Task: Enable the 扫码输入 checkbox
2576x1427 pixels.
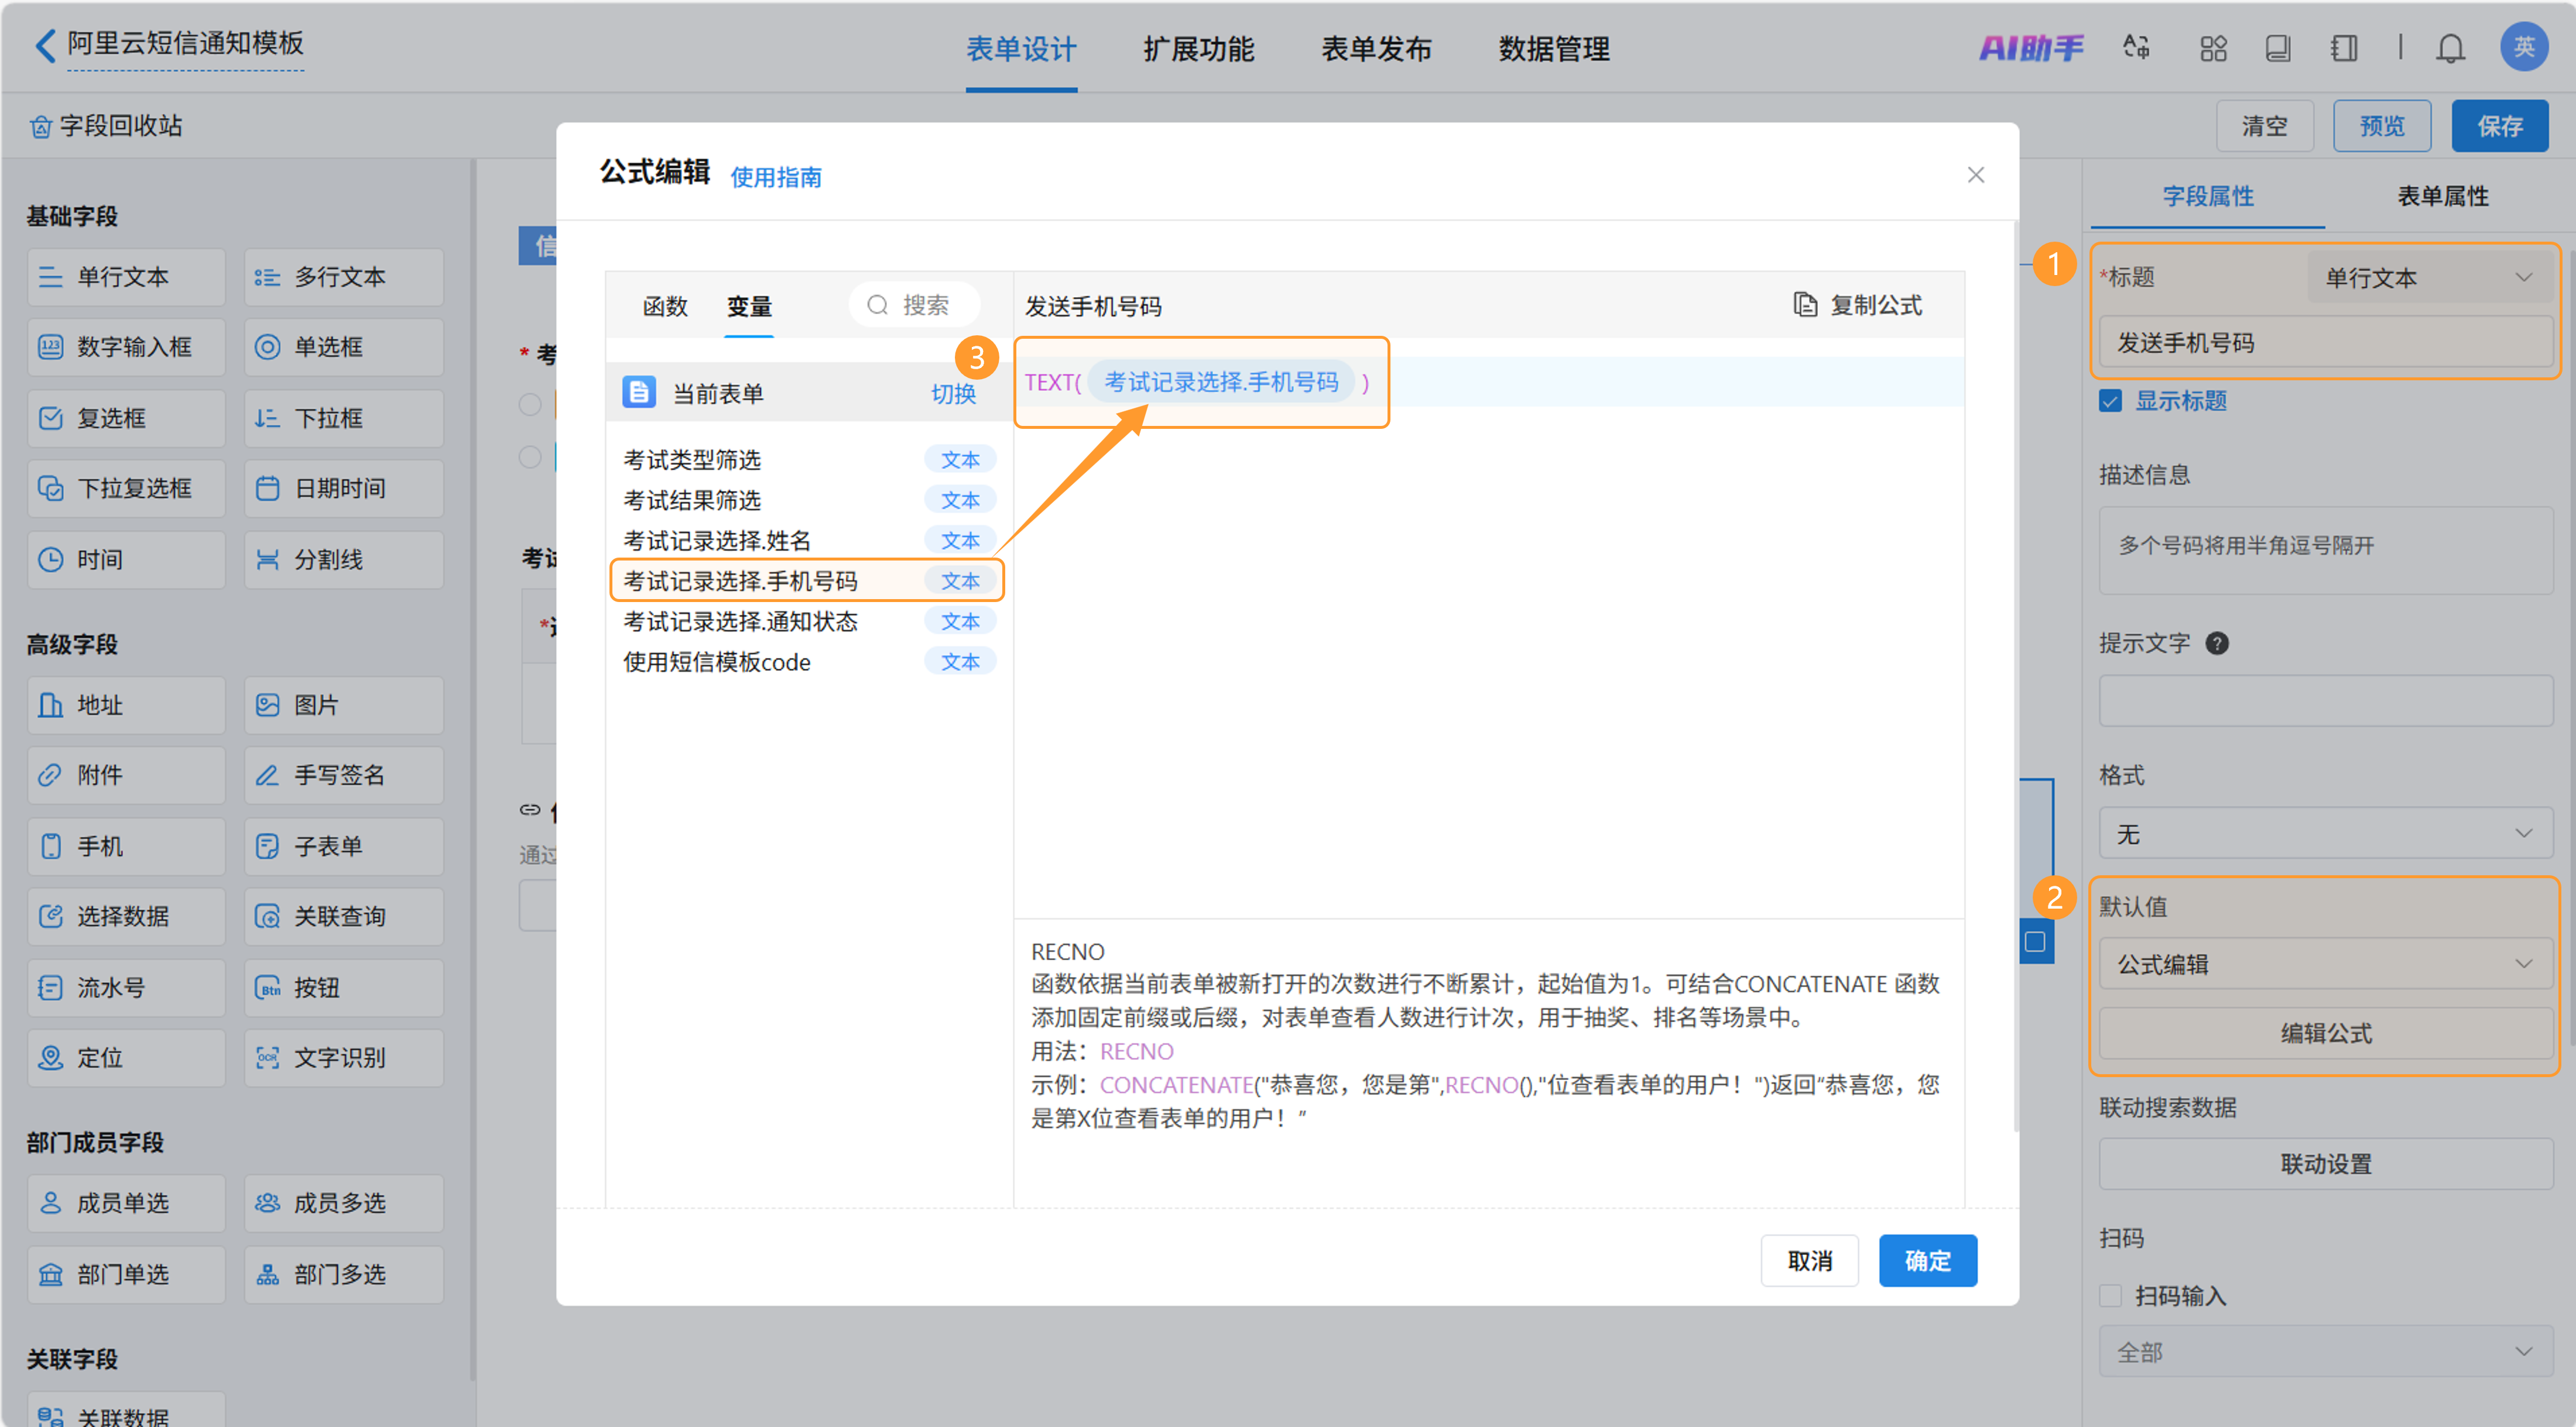Action: 2110,1296
